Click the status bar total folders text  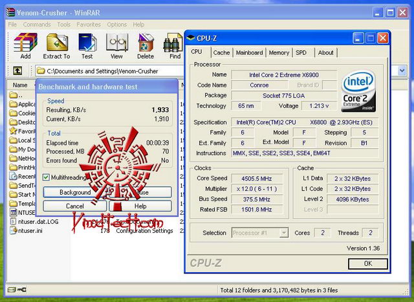[x=279, y=290]
